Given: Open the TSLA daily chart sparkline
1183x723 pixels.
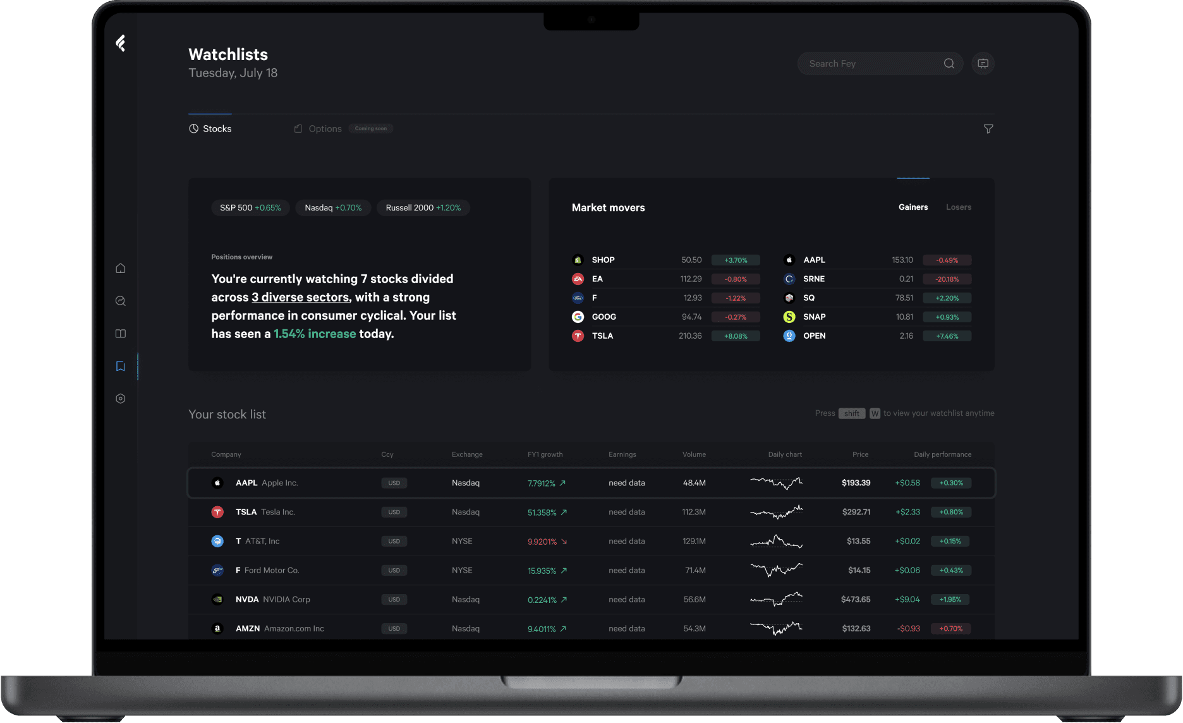Looking at the screenshot, I should coord(776,512).
